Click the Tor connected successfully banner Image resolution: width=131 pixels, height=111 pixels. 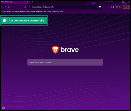click(x=24, y=20)
